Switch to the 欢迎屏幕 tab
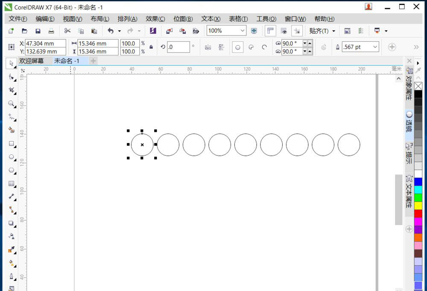Image resolution: width=427 pixels, height=291 pixels. [31, 61]
